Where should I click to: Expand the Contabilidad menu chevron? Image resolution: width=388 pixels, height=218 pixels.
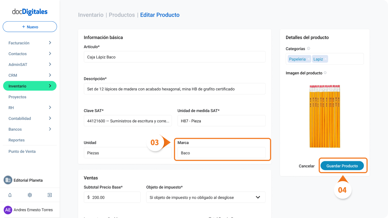pyautogui.click(x=50, y=118)
